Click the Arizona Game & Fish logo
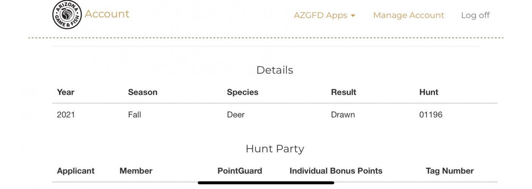 pyautogui.click(x=67, y=15)
